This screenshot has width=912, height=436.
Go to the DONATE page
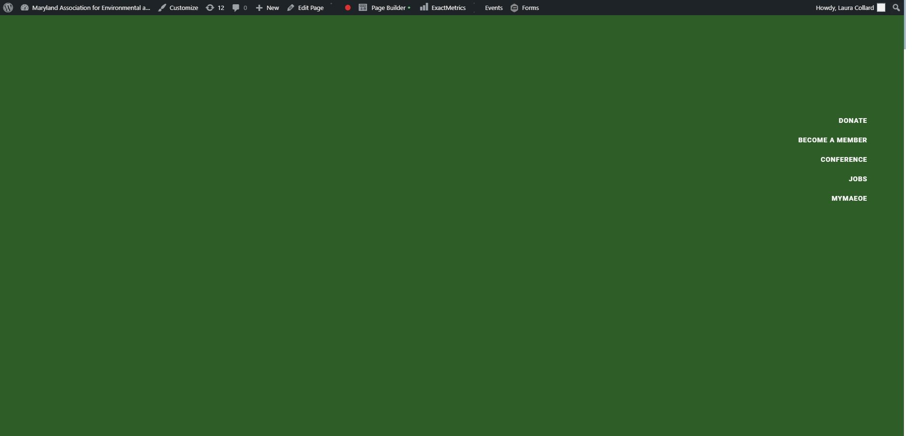(853, 121)
